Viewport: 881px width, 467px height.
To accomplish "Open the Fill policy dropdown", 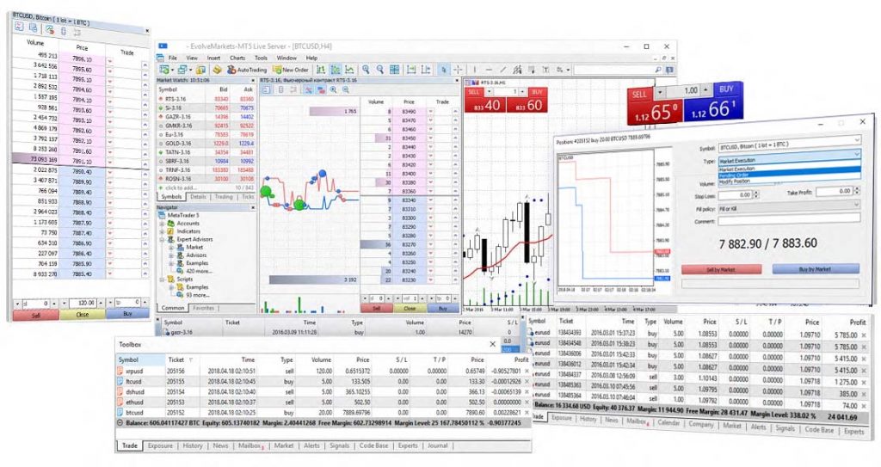I will tap(857, 205).
